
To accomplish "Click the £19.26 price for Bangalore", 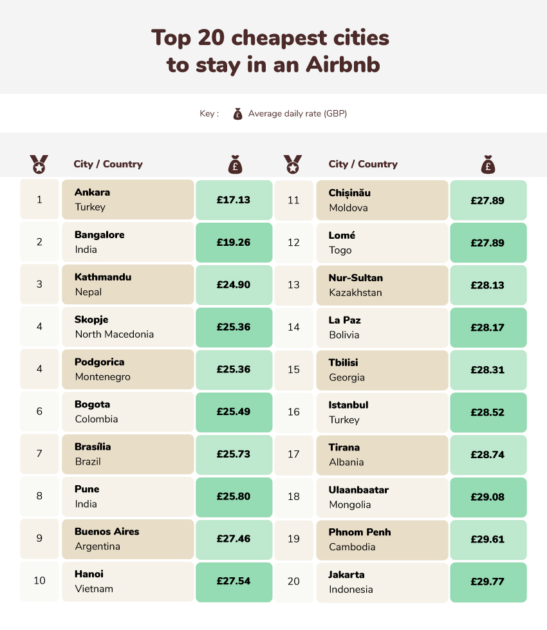I will click(234, 242).
